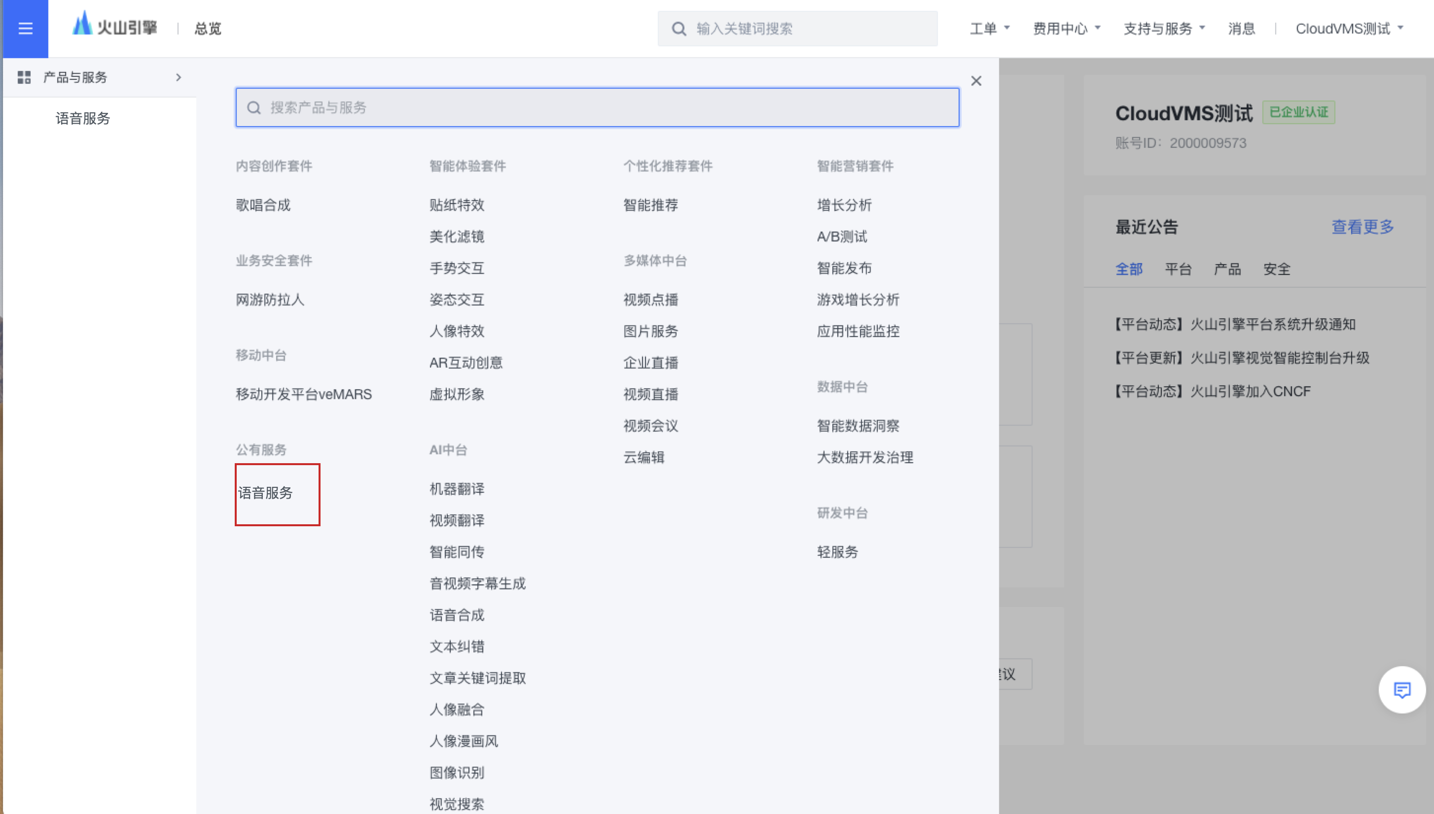Open 消息 in the top bar
This screenshot has height=814, width=1434.
[x=1242, y=29]
